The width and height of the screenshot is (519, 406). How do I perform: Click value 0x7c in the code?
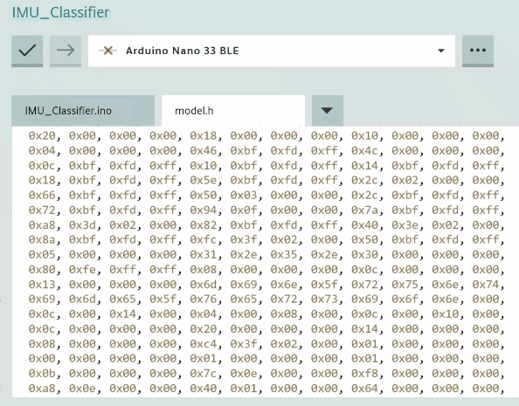(x=204, y=373)
